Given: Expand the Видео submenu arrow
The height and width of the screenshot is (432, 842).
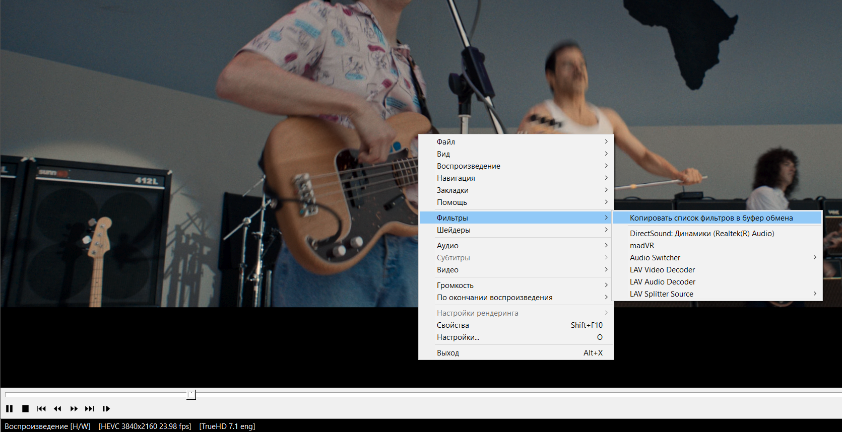Looking at the screenshot, I should tap(606, 269).
